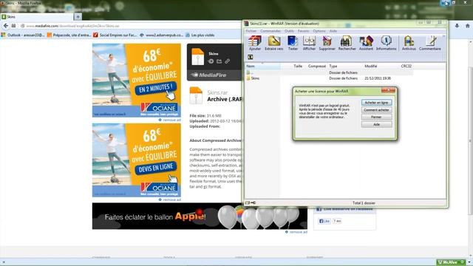Click the Facebook Like button
The height and width of the screenshot is (266, 473).
point(324,221)
